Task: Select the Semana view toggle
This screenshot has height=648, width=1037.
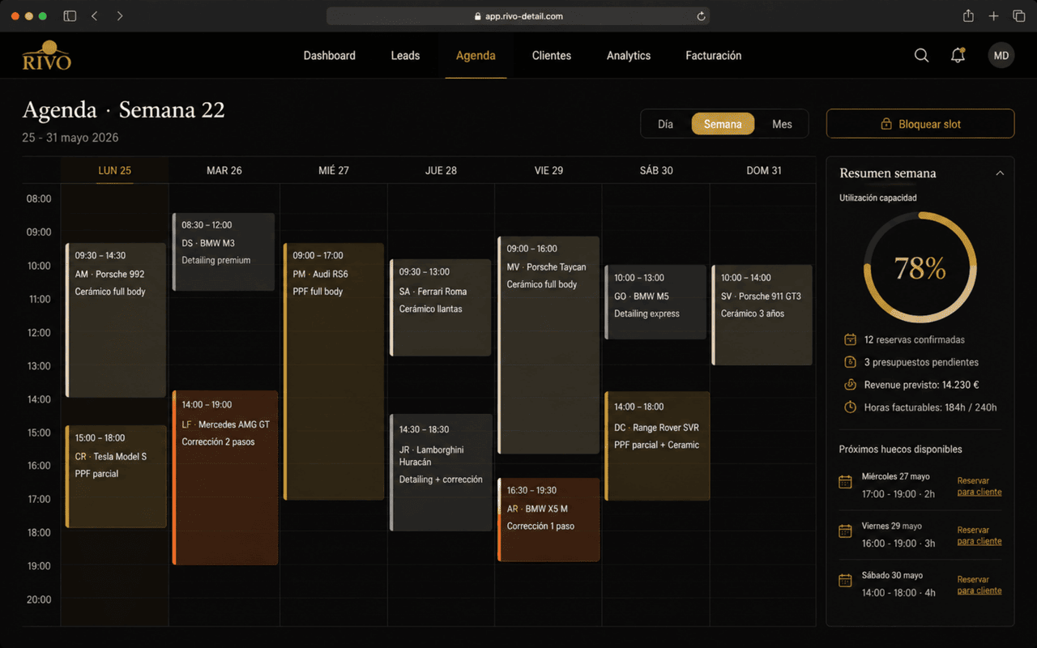Action: [x=723, y=124]
